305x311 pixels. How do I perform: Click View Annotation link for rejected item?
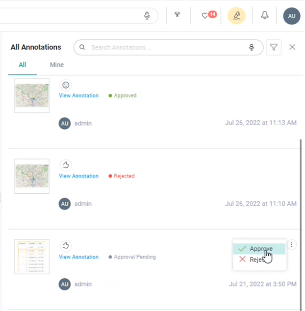[x=78, y=176]
